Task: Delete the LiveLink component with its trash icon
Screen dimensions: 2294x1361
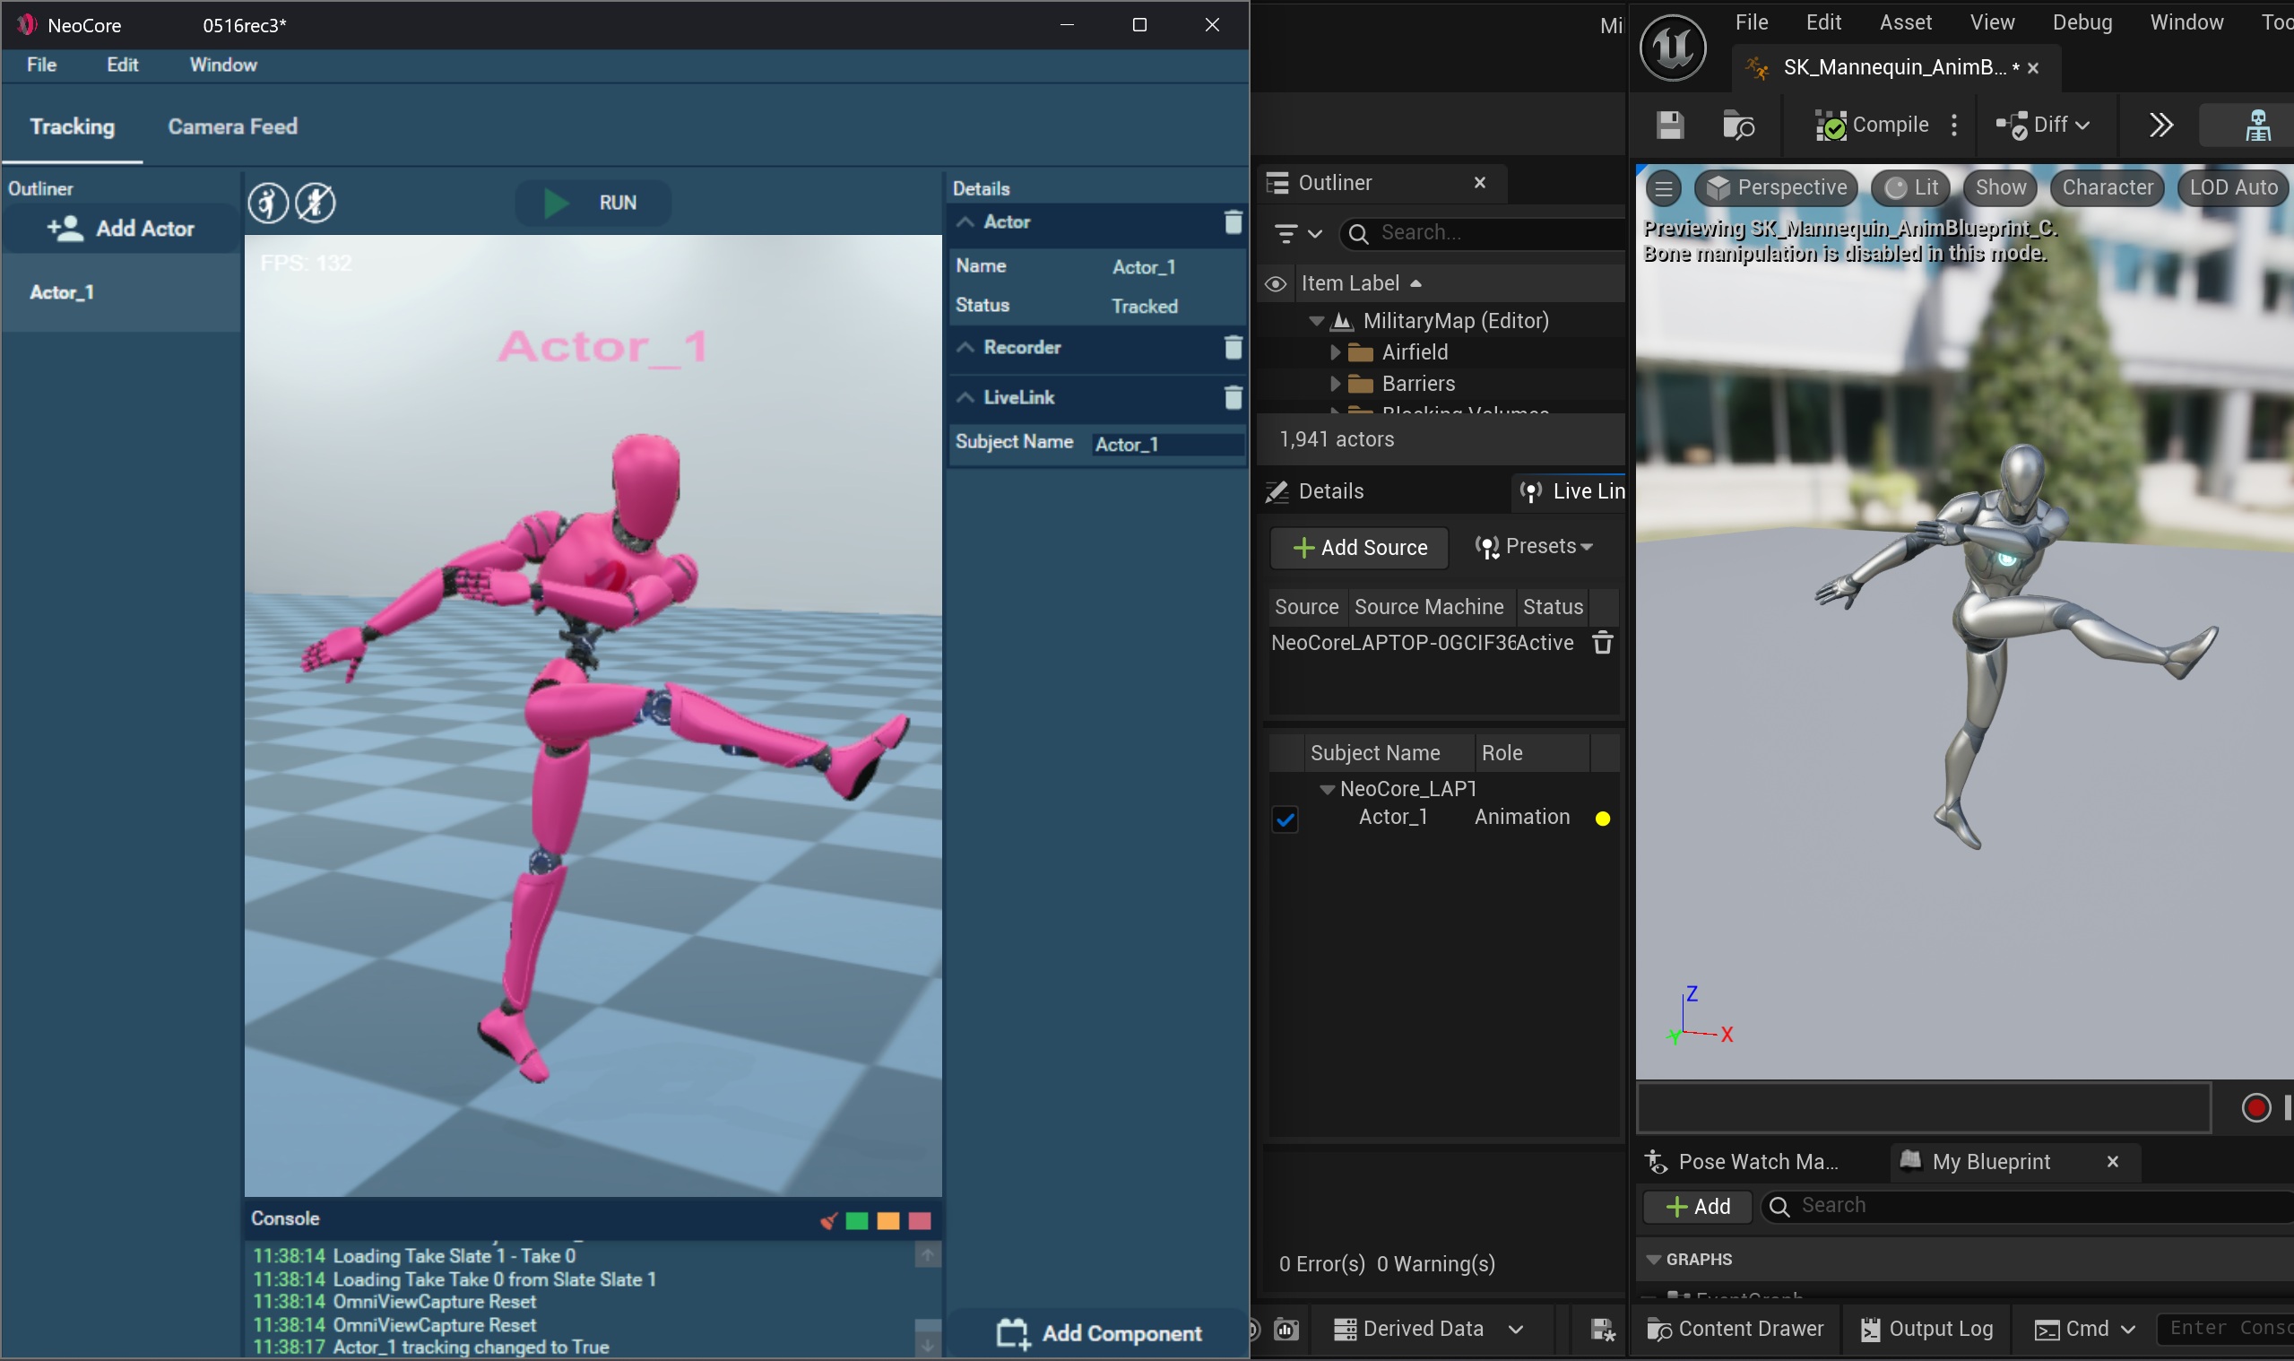Action: (1233, 397)
